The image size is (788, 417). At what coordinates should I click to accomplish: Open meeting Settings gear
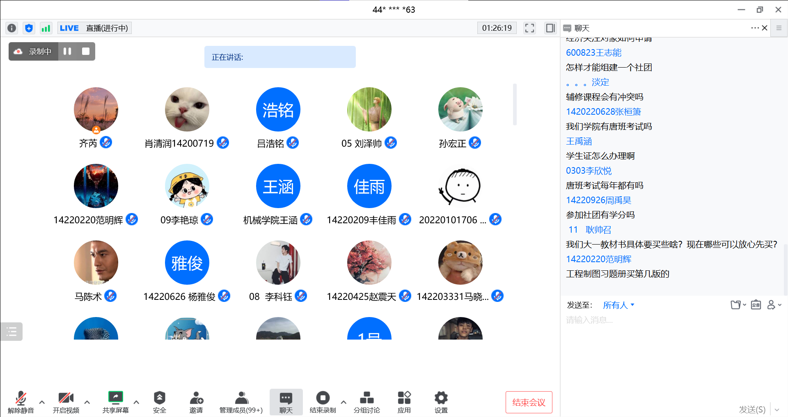pyautogui.click(x=441, y=402)
